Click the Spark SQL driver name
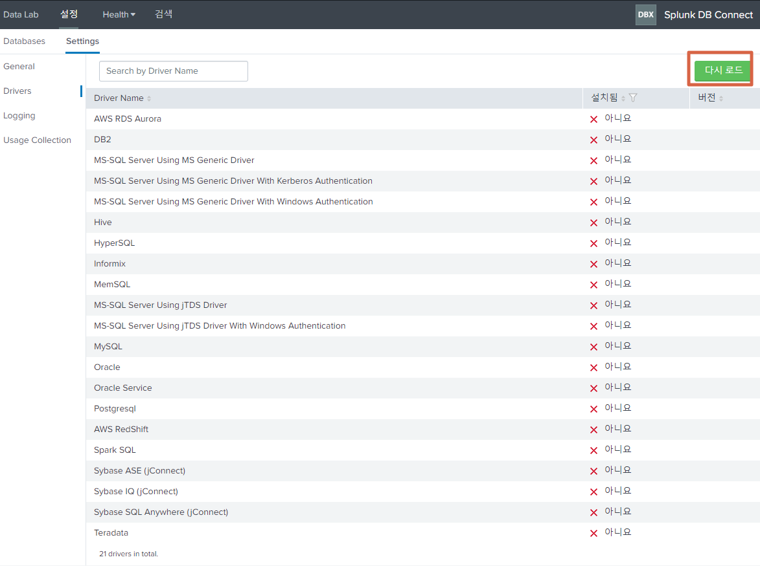Image resolution: width=760 pixels, height=566 pixels. [x=115, y=450]
